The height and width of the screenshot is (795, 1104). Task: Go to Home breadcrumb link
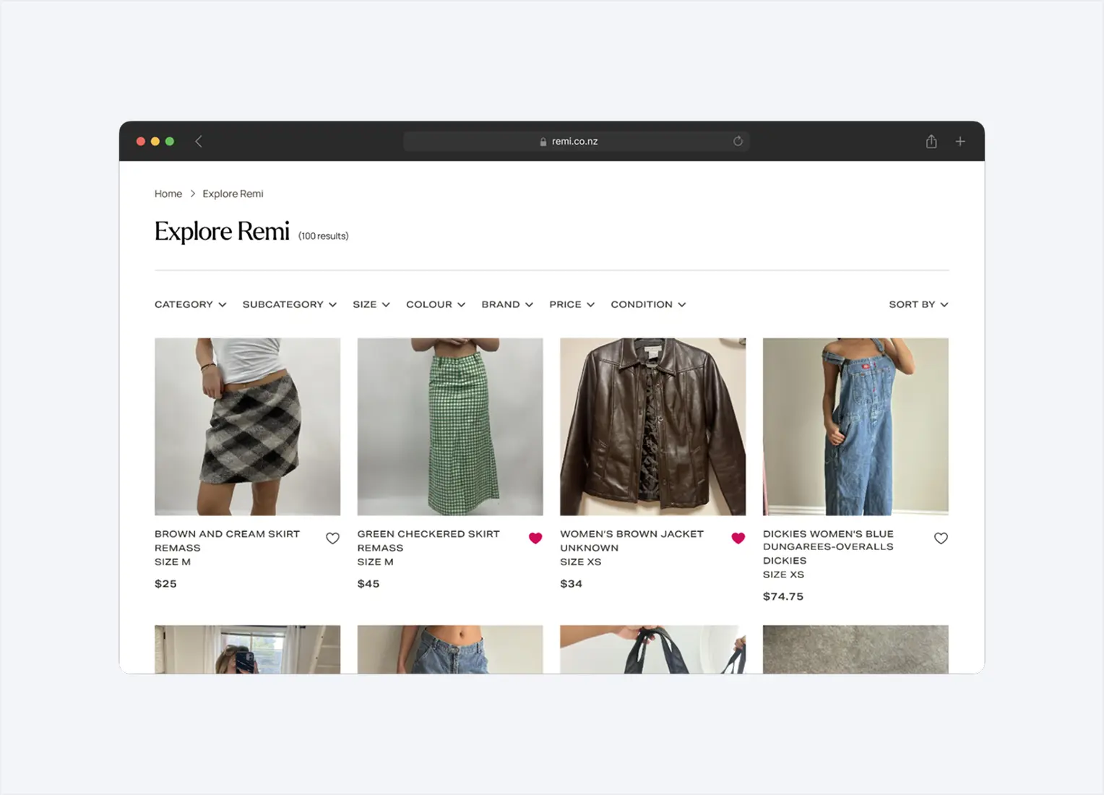pyautogui.click(x=168, y=194)
